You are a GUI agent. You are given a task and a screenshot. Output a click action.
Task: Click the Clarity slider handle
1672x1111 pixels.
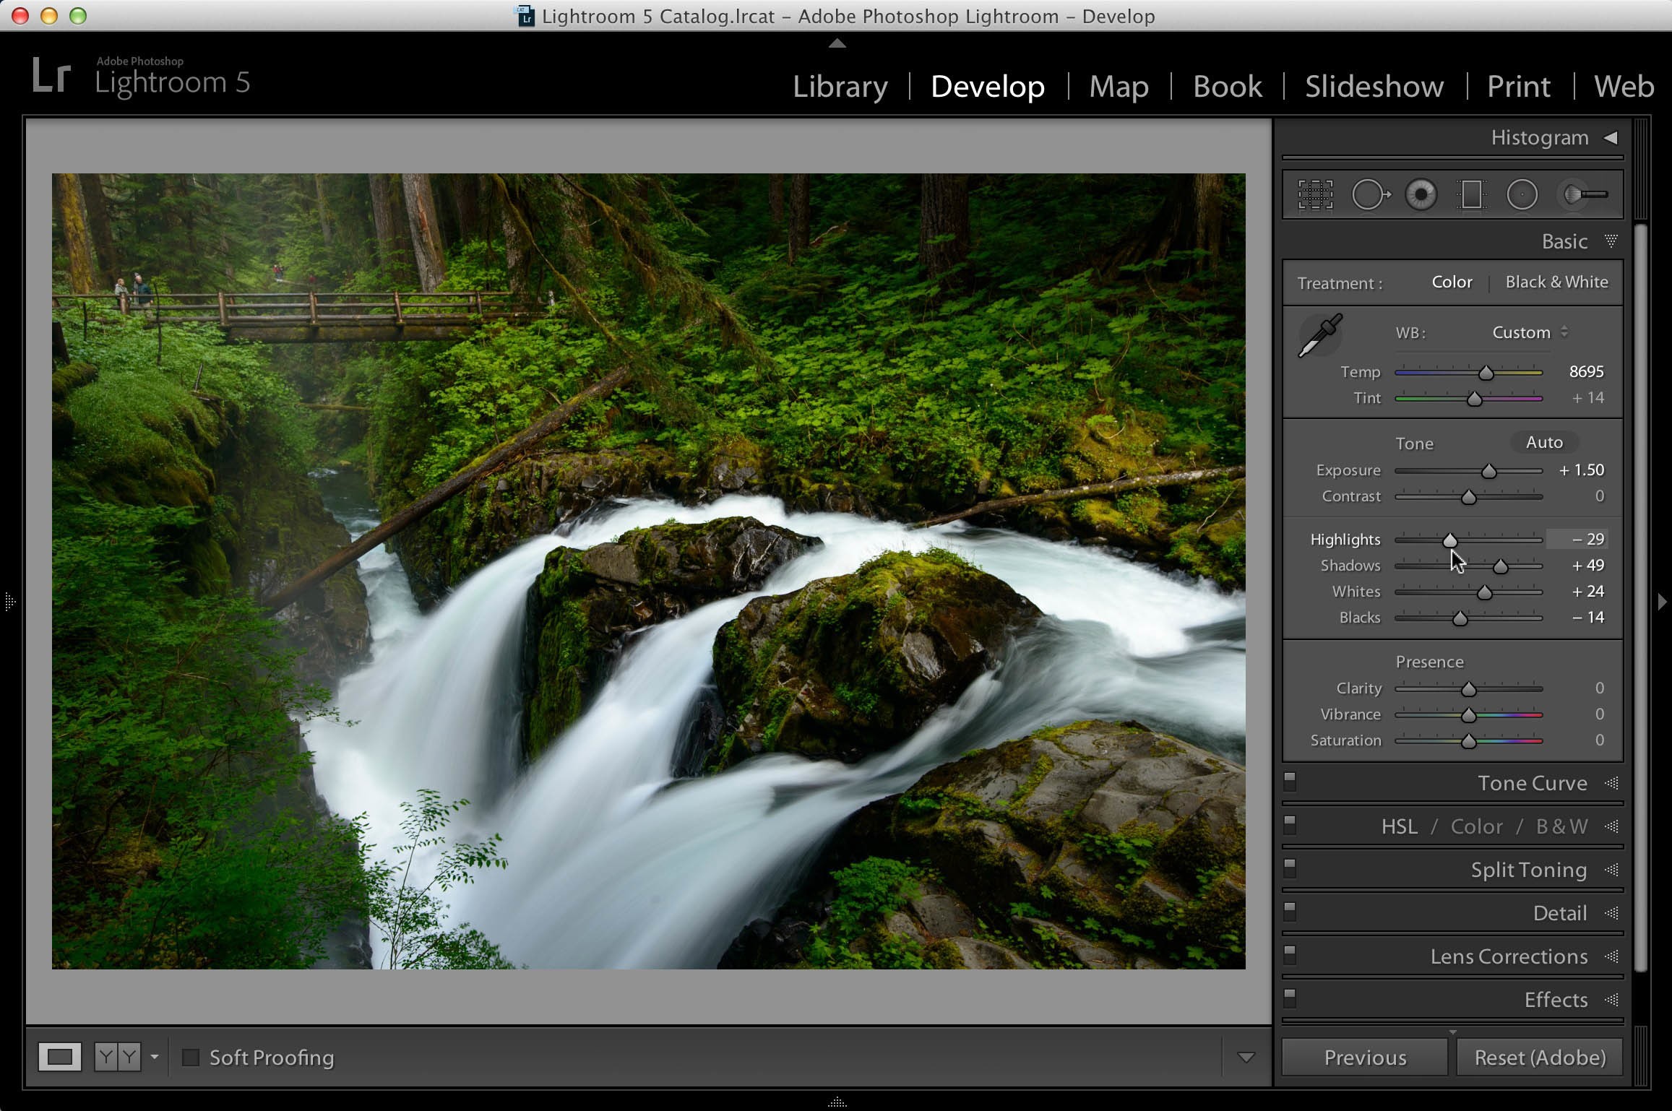coord(1468,689)
